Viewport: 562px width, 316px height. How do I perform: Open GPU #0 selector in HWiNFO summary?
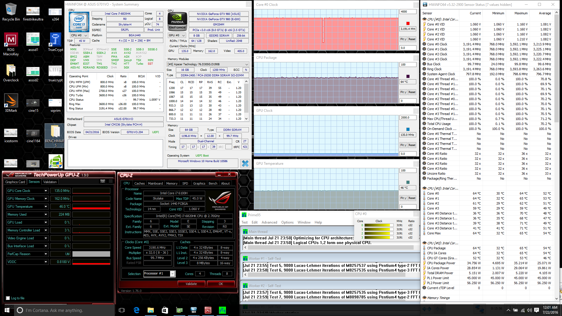pos(177,35)
